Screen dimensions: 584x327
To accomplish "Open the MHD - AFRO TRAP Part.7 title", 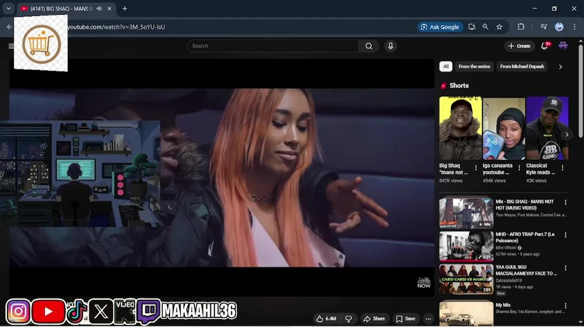I will [525, 238].
